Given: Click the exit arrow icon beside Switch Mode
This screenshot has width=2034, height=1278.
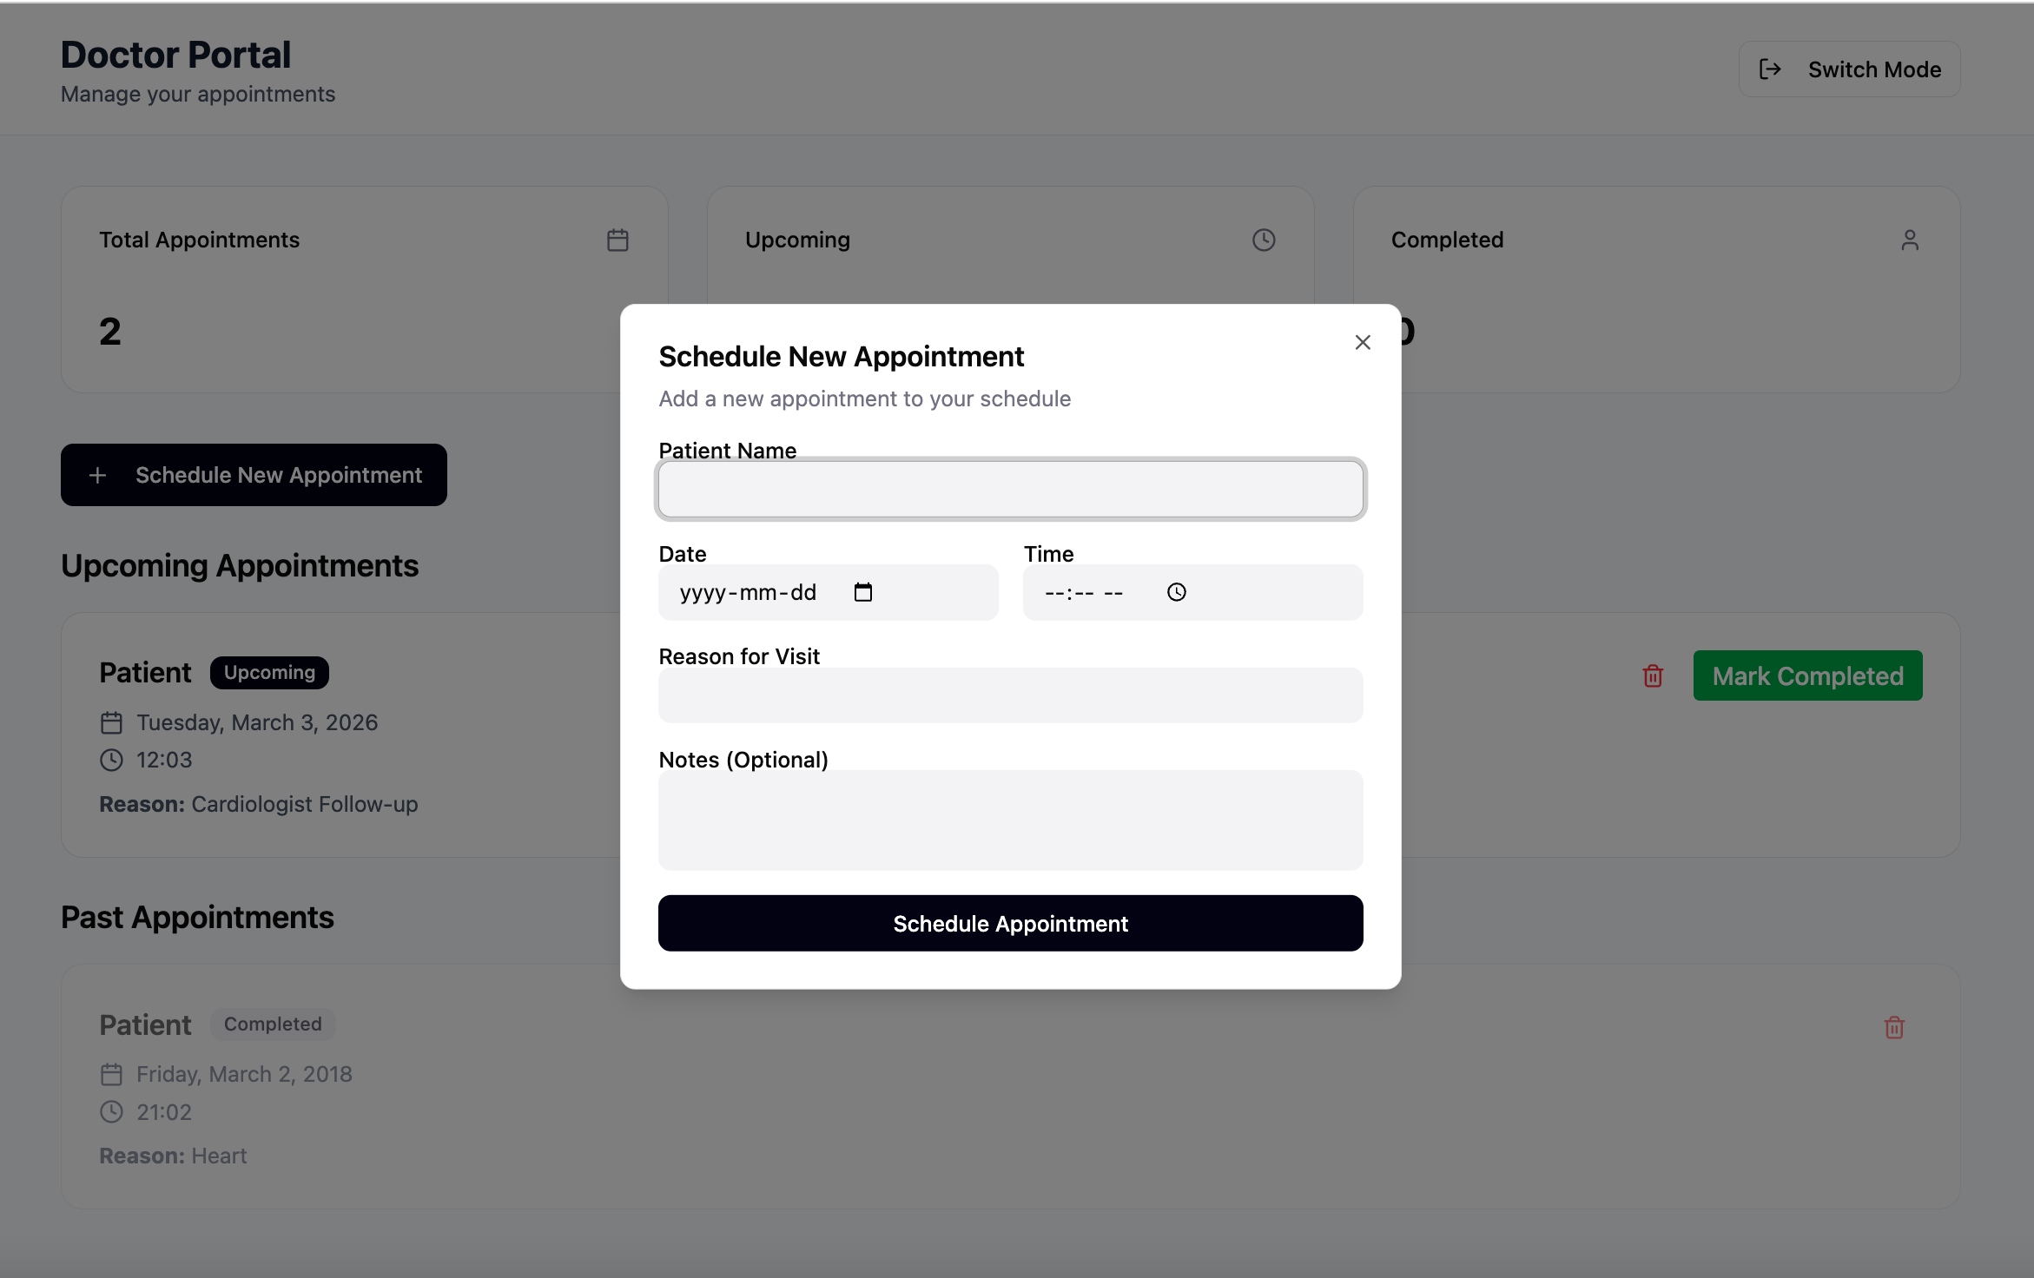Looking at the screenshot, I should [x=1770, y=69].
